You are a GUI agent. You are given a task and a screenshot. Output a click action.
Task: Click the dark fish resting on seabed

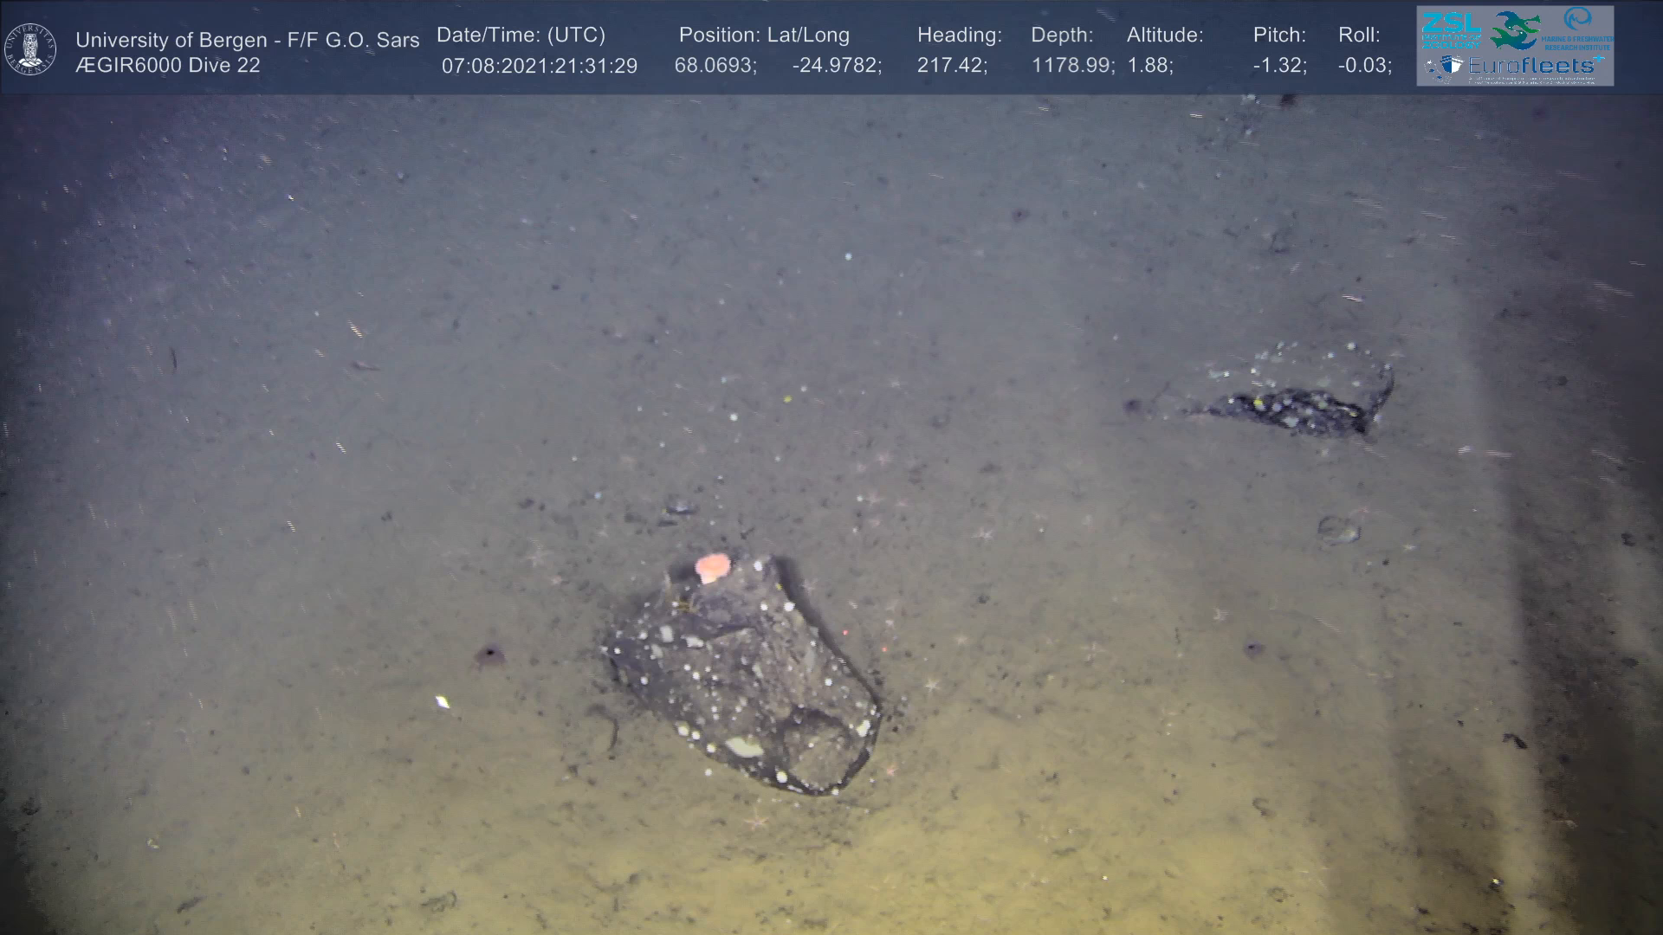click(1299, 409)
